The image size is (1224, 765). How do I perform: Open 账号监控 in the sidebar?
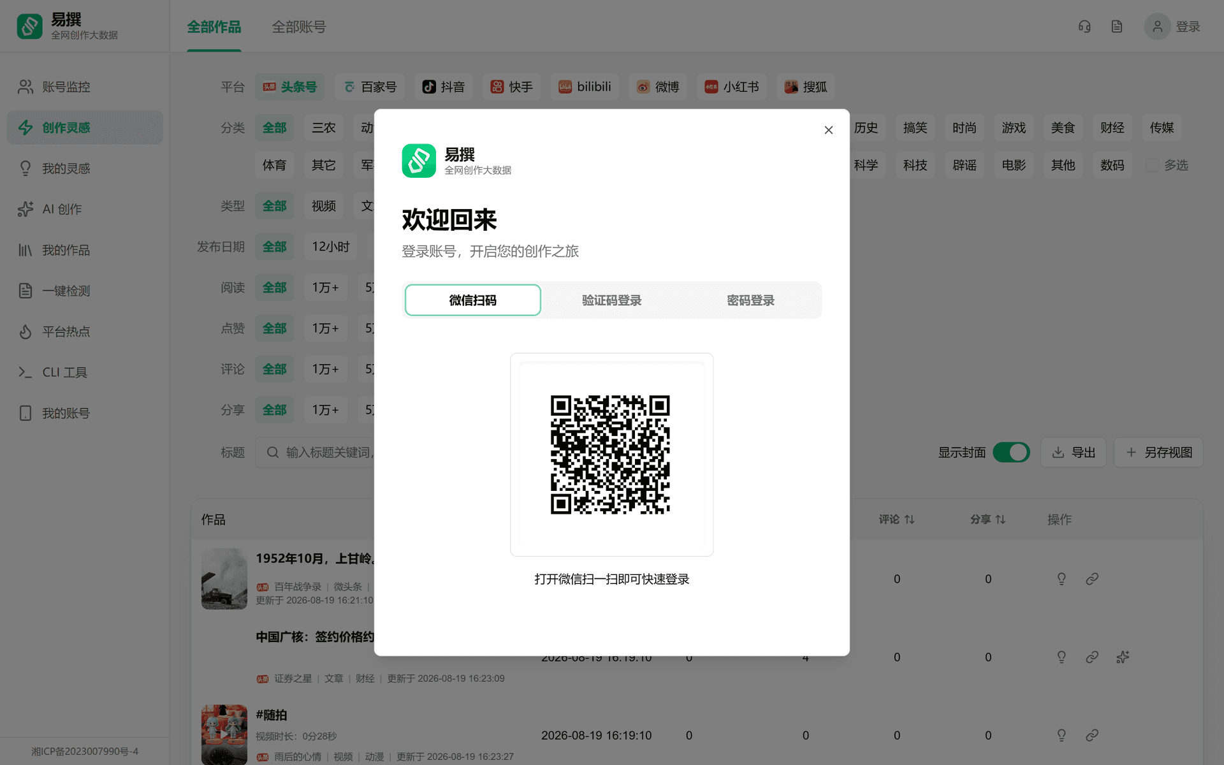click(85, 87)
